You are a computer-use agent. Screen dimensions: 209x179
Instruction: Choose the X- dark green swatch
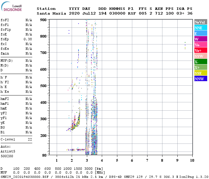(201, 62)
